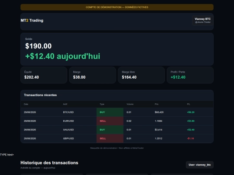Click the MT2 Trading logo title

(x=32, y=20)
